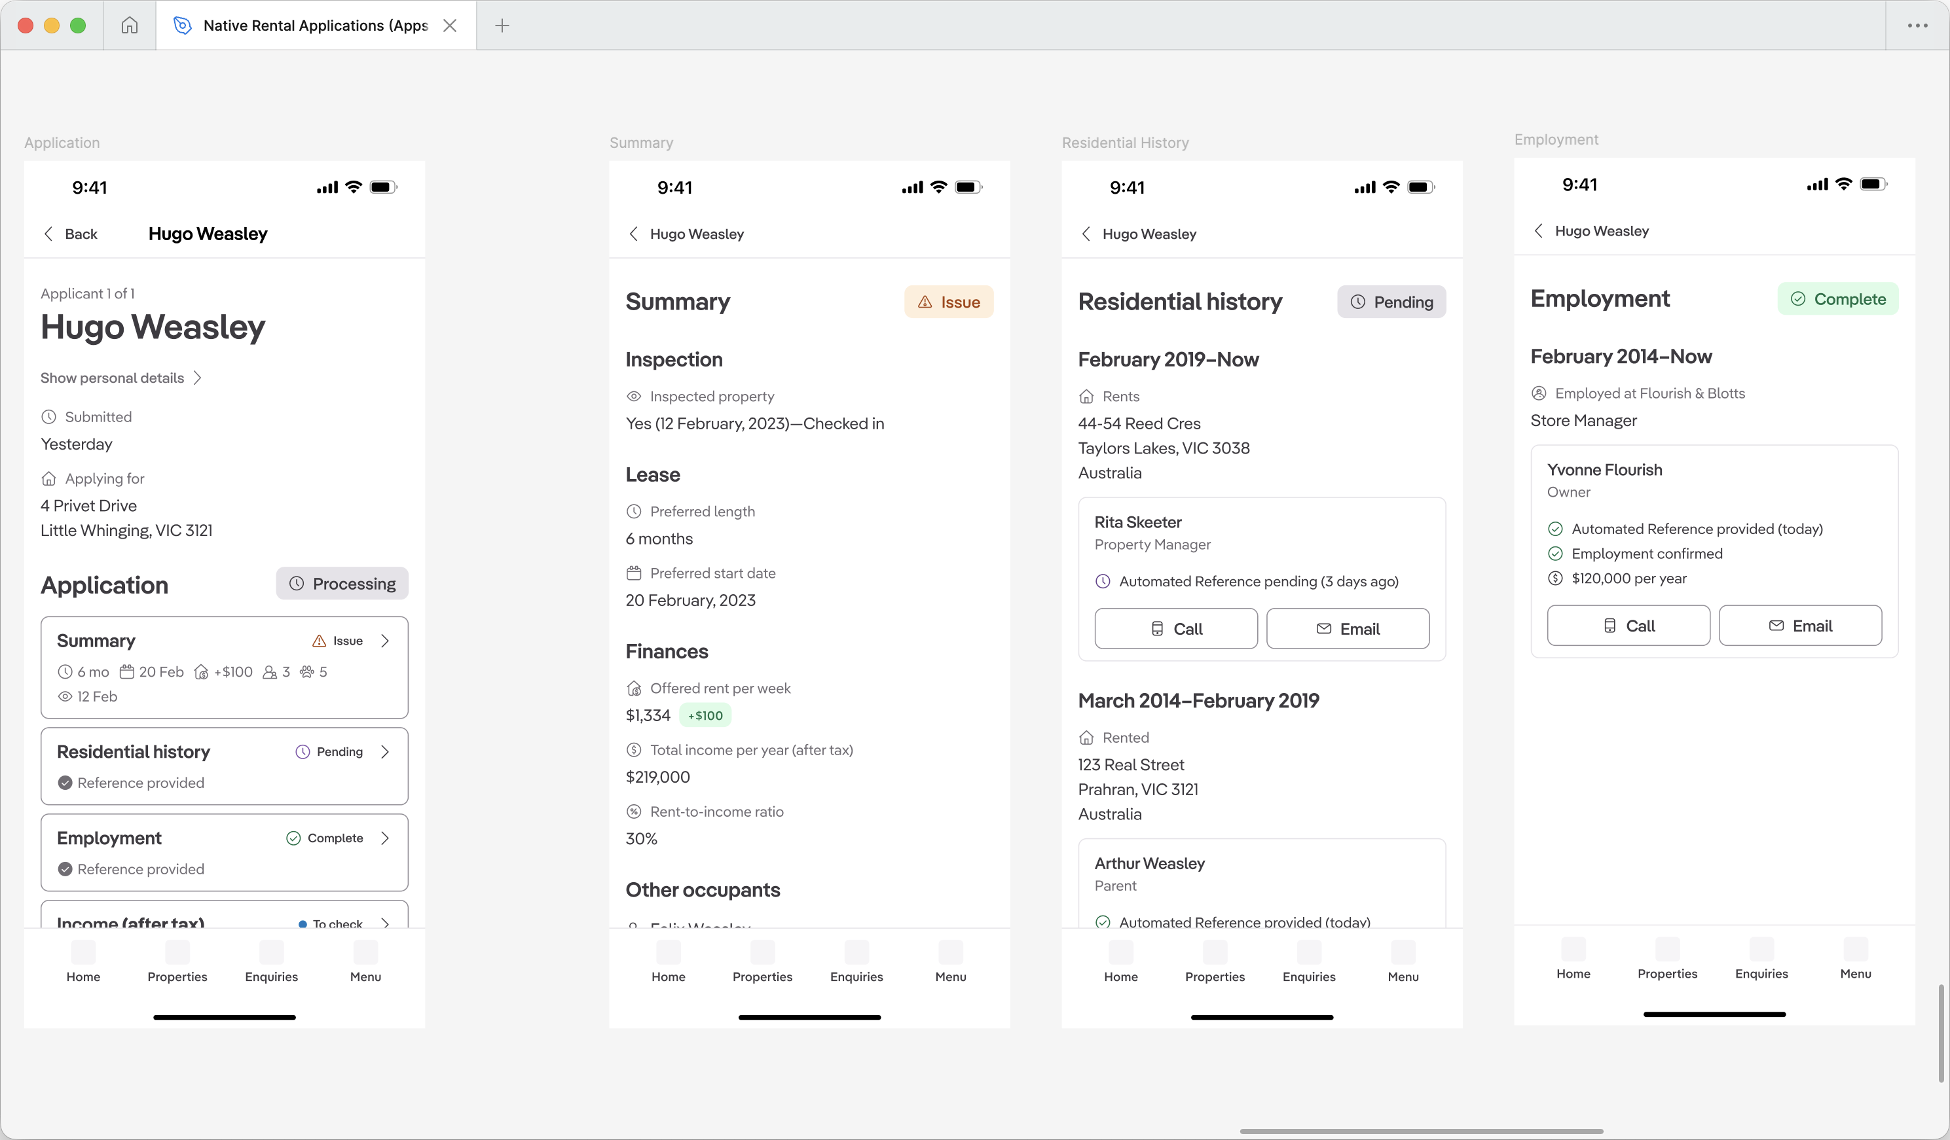Toggle the Employment confirmed check item
The width and height of the screenshot is (1950, 1140).
[1556, 553]
